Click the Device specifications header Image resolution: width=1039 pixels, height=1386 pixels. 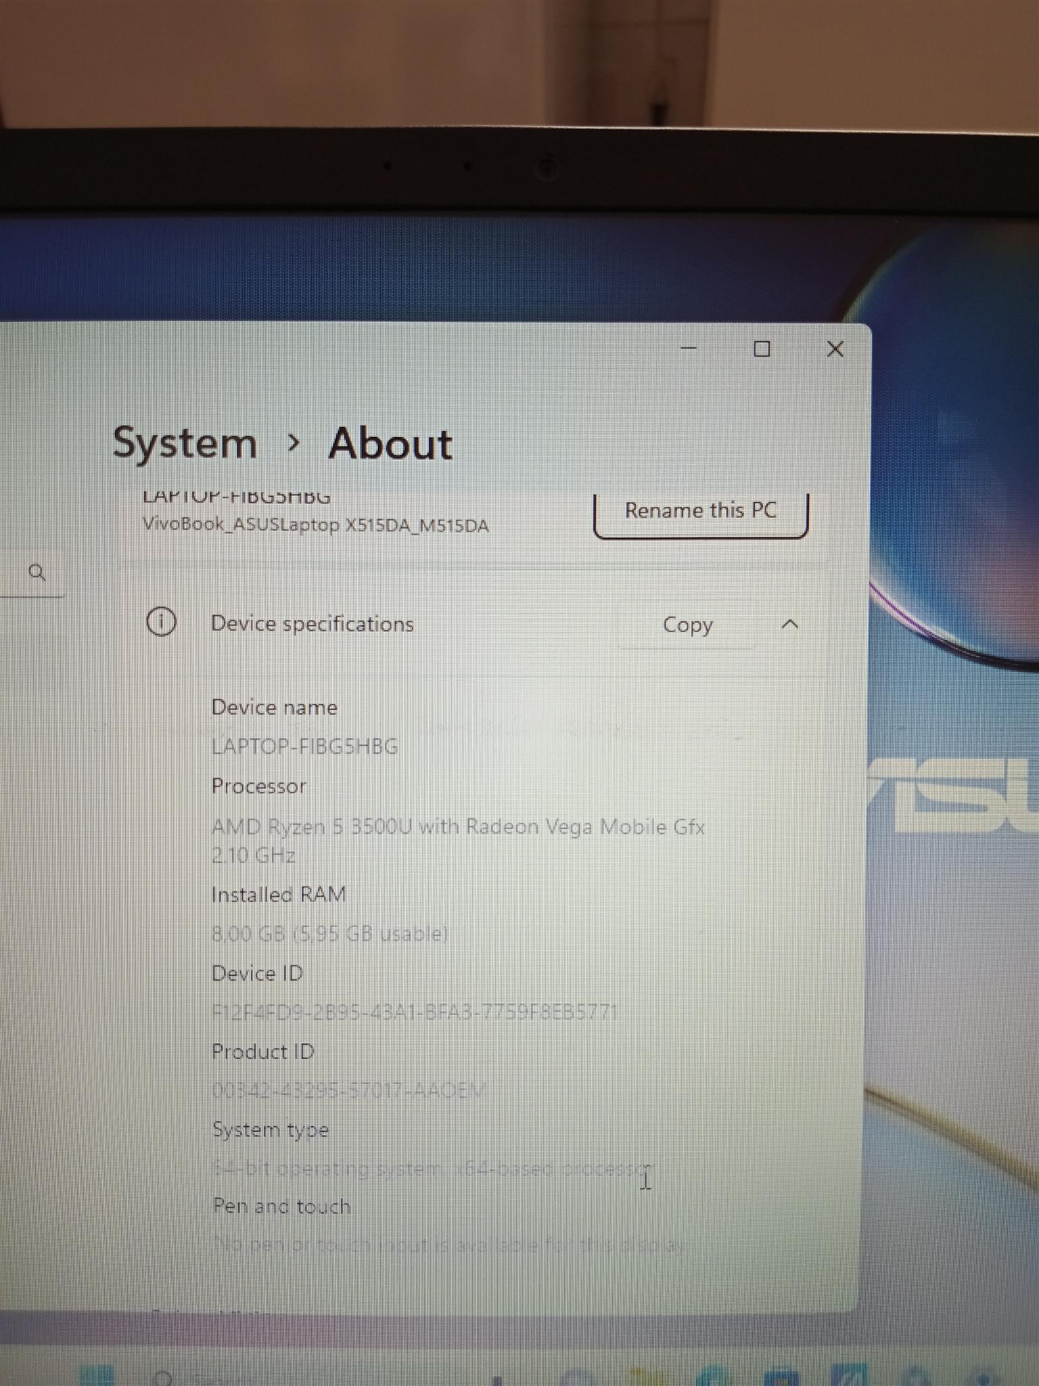pyautogui.click(x=312, y=623)
